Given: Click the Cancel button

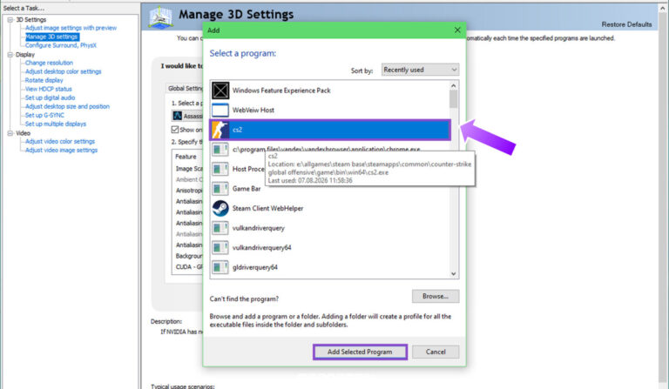Looking at the screenshot, I should pos(436,352).
